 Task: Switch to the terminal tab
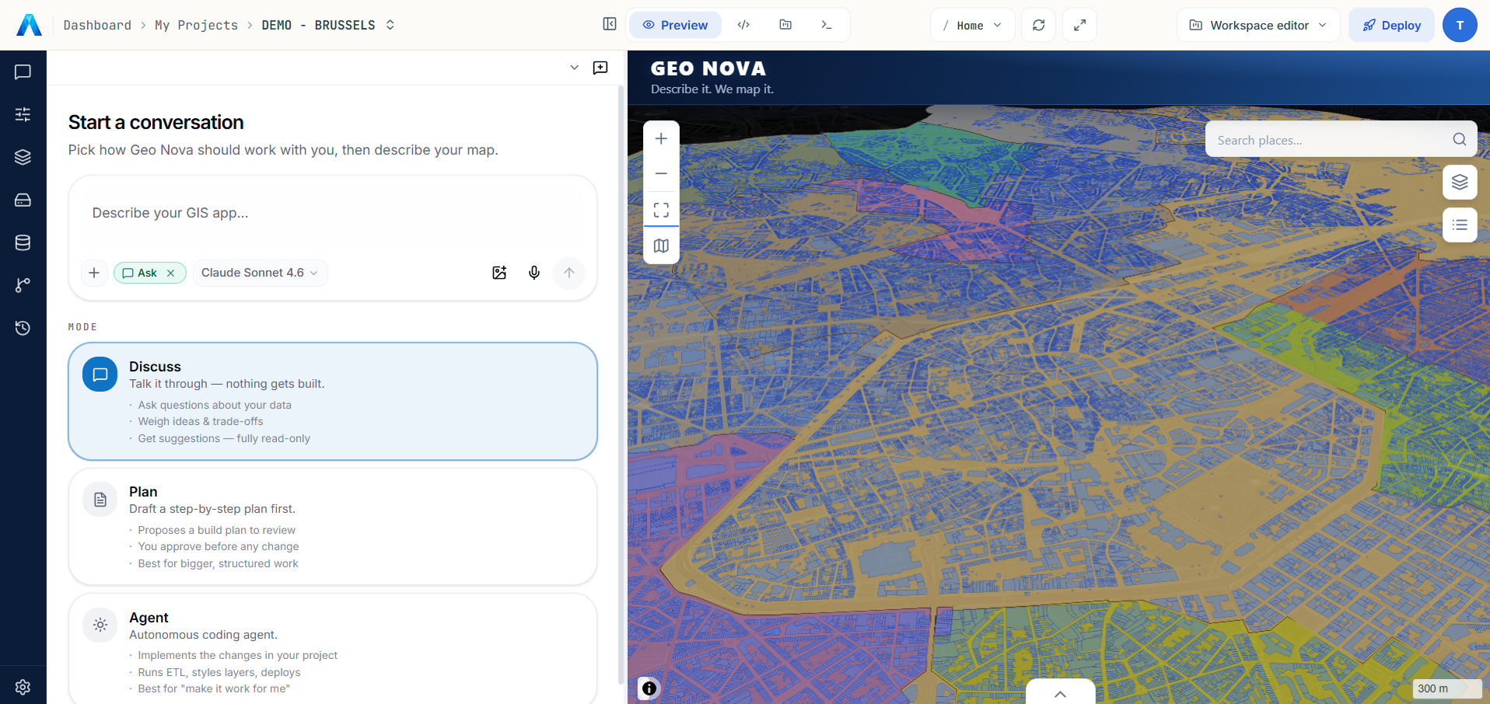pos(827,25)
